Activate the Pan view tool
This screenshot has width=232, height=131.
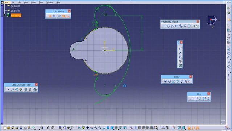(88, 128)
